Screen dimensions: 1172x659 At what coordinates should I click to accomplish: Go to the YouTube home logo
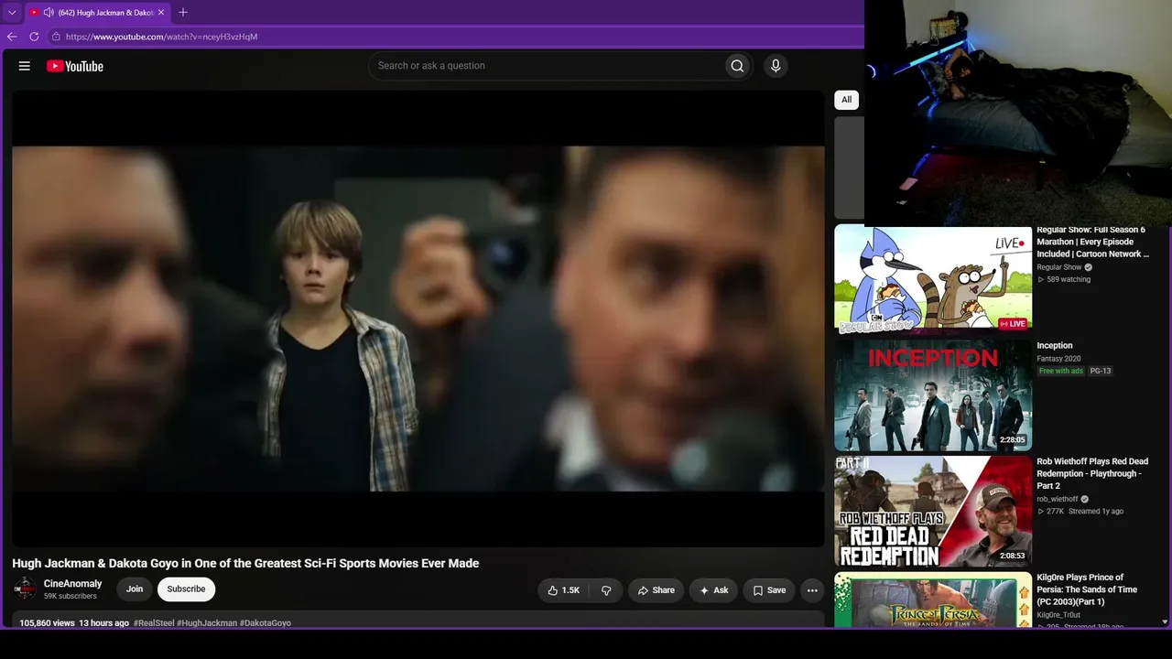(75, 66)
